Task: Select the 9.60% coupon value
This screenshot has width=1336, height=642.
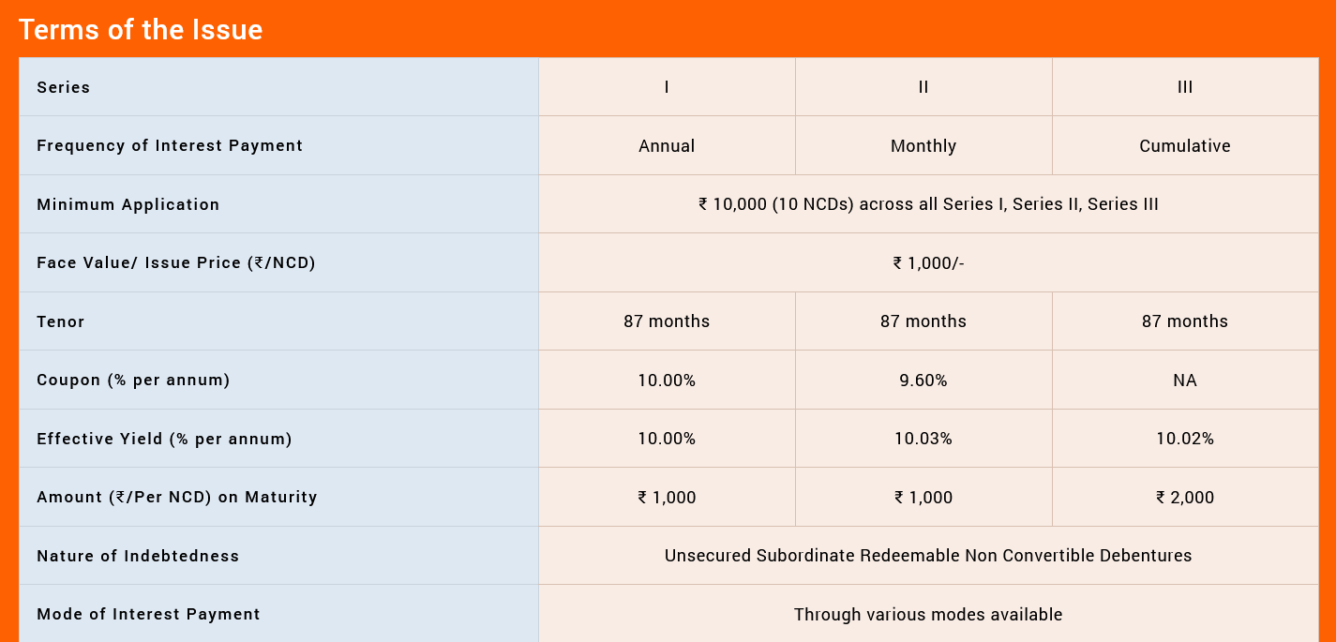Action: click(923, 381)
